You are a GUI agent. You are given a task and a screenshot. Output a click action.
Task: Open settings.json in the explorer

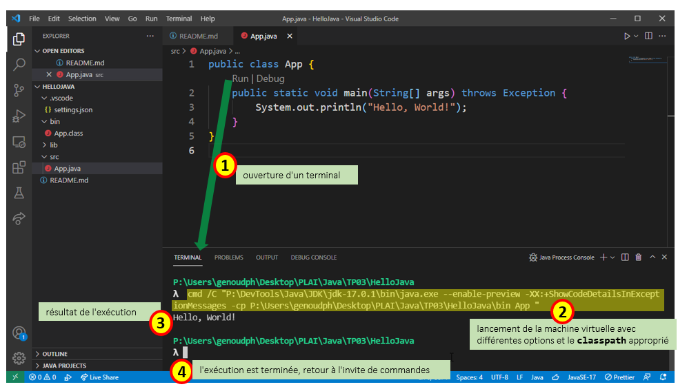point(73,110)
